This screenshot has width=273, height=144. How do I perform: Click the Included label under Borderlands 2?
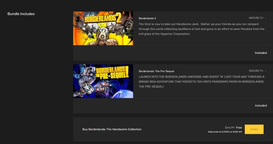(x=261, y=53)
